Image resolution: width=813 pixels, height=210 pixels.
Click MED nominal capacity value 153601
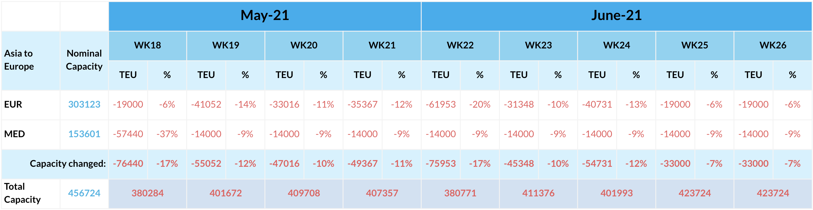coord(84,134)
